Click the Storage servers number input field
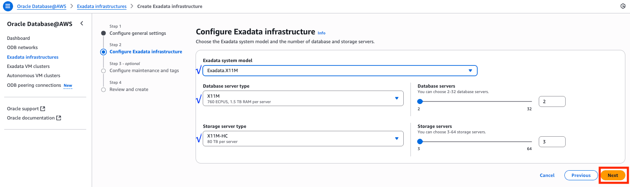 [x=552, y=142]
